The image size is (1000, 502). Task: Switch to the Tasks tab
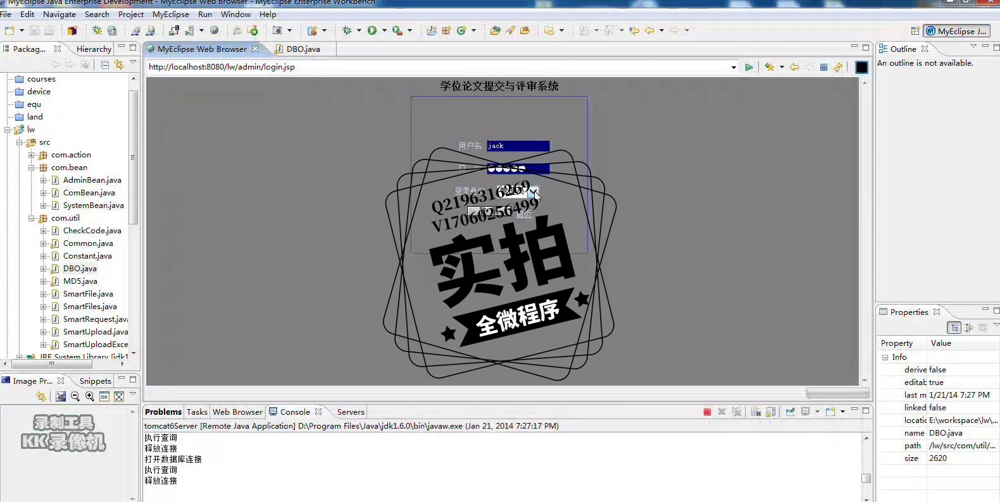[x=197, y=412]
